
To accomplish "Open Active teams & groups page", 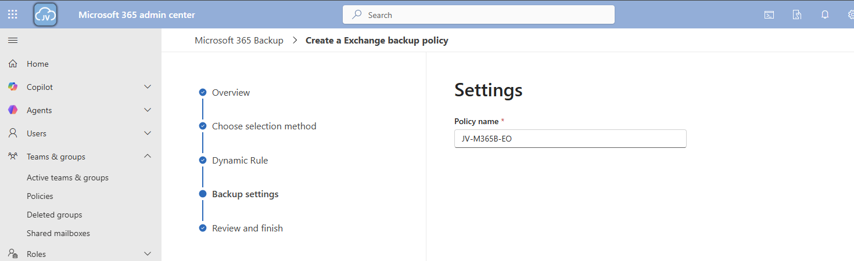I will coord(67,177).
